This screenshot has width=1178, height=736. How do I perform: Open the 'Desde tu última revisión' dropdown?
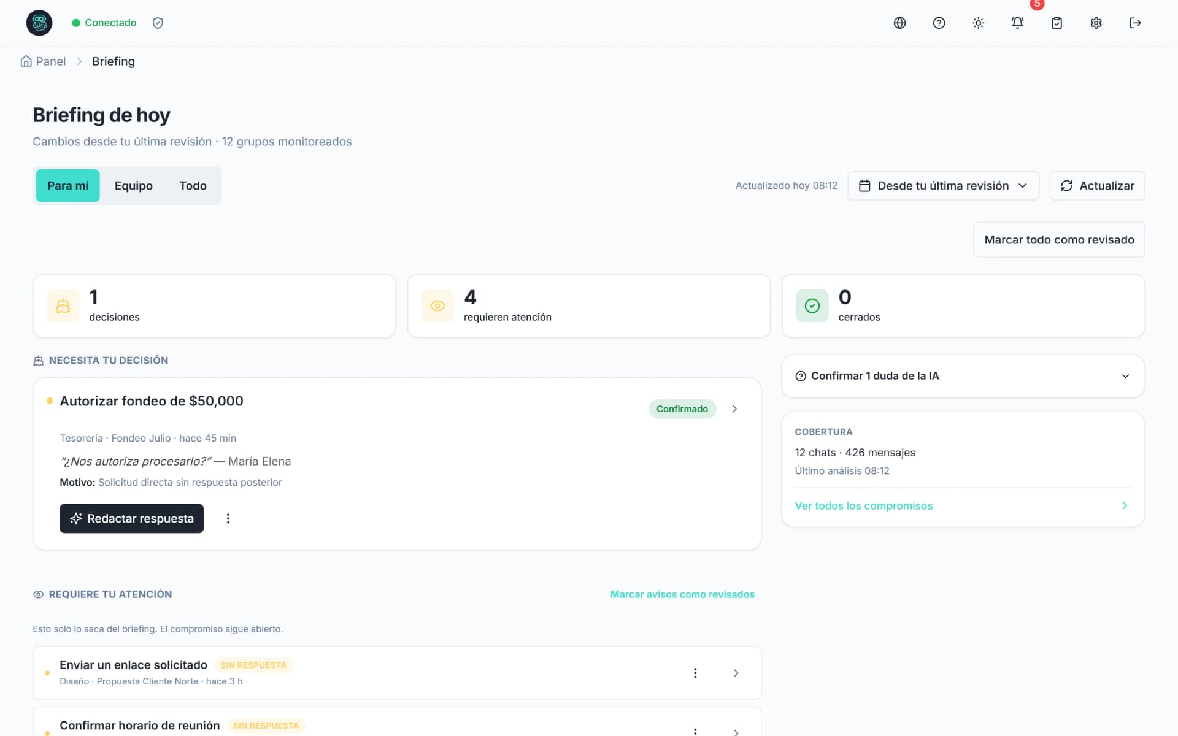[x=943, y=185]
